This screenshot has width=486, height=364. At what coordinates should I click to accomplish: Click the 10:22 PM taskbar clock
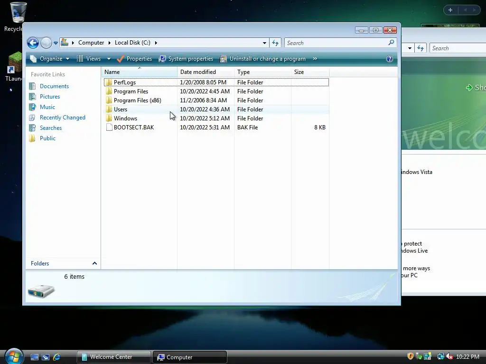point(467,357)
